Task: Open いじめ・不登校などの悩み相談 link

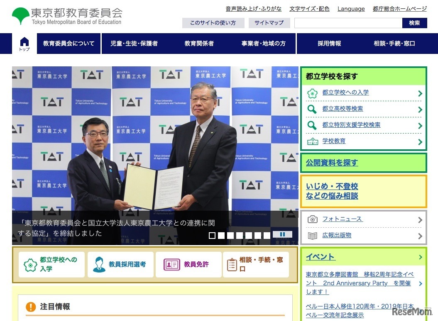Action: [x=332, y=191]
